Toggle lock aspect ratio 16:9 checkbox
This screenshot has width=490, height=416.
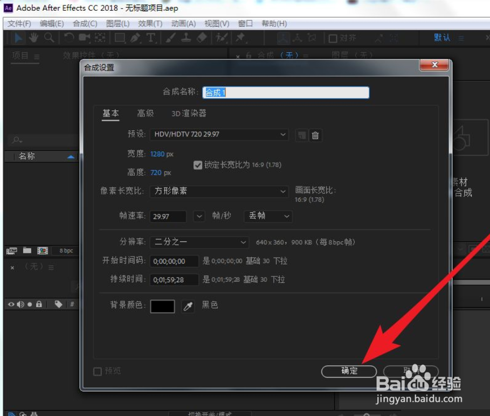tap(197, 165)
